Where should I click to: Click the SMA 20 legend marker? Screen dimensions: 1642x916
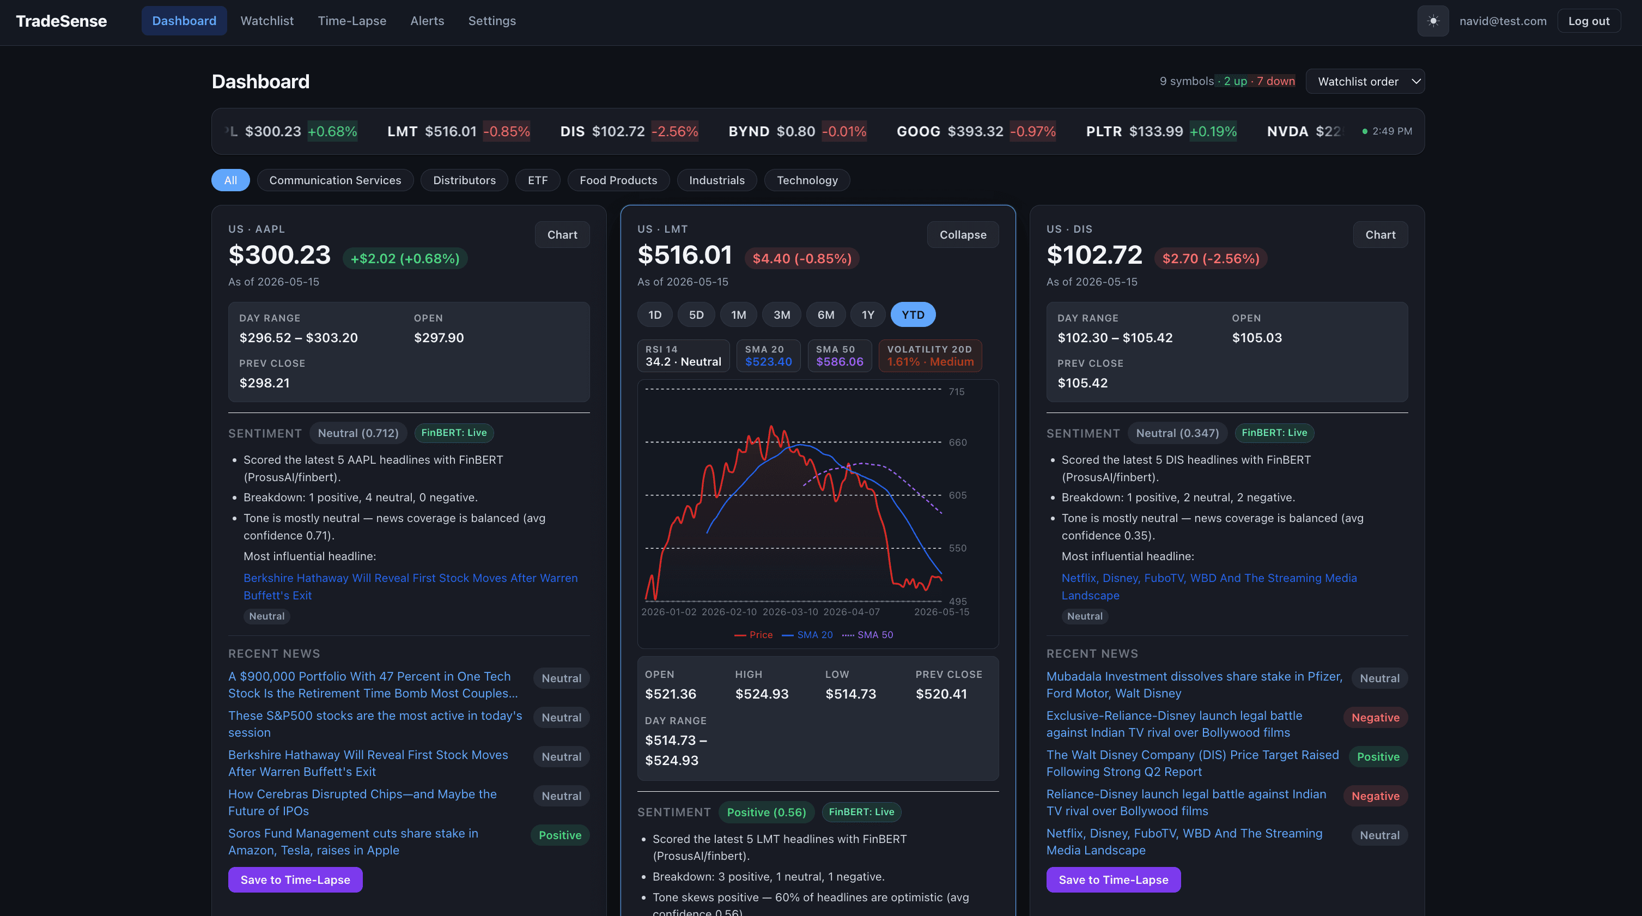(x=807, y=635)
